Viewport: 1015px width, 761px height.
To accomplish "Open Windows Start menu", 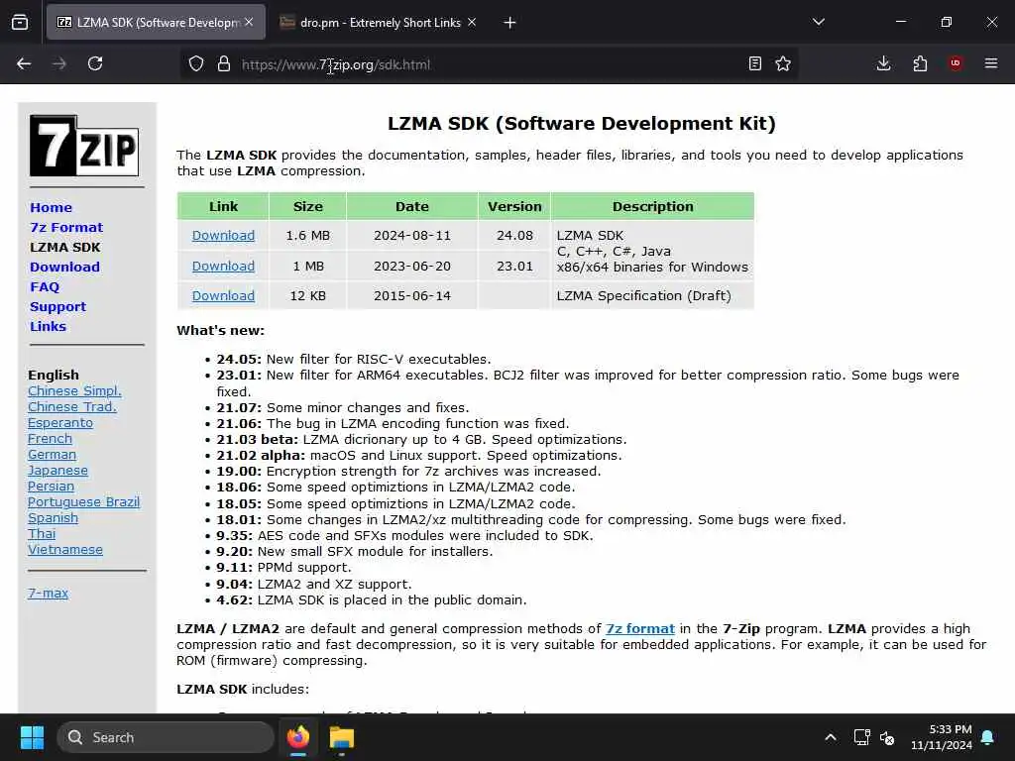I will click(x=32, y=737).
